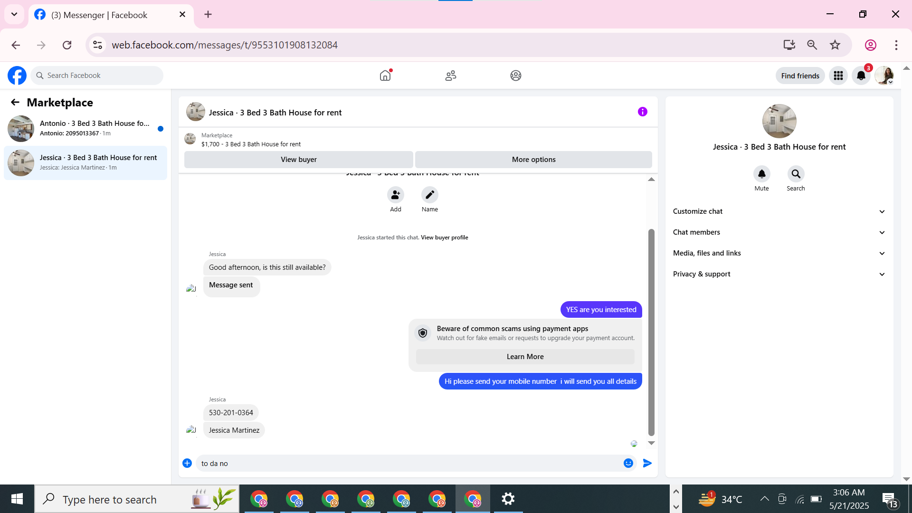Click the Good afternoon message bubble
This screenshot has height=513, width=912.
267,267
